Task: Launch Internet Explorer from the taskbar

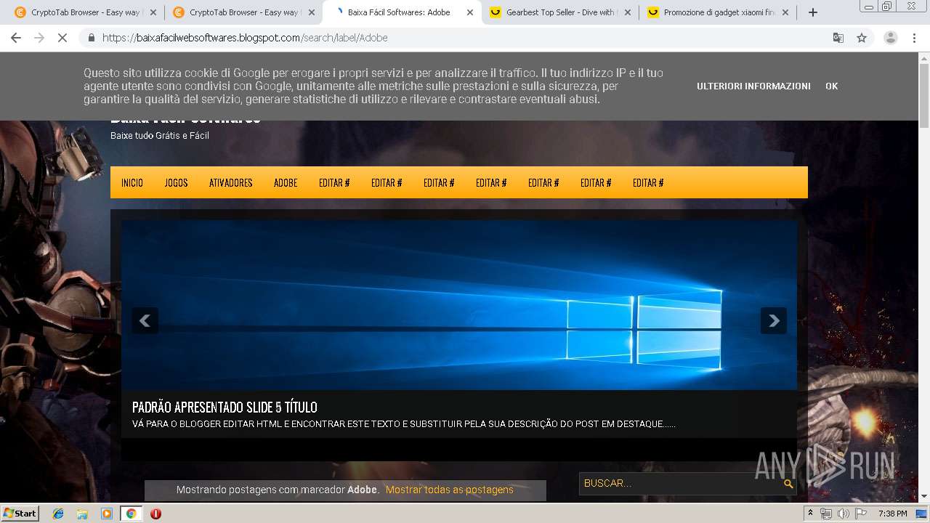Action: [x=58, y=514]
